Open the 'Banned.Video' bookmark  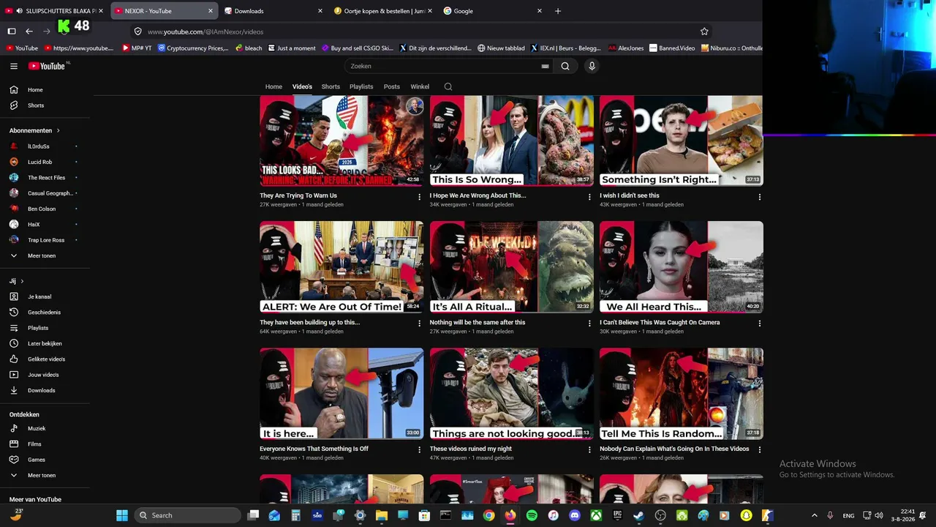coord(672,48)
